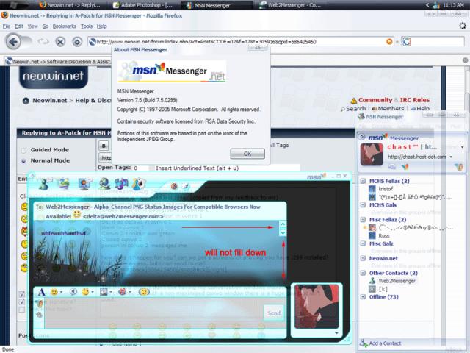Click Invite someone icon in chat window
The width and height of the screenshot is (470, 353).
pyautogui.click(x=44, y=184)
